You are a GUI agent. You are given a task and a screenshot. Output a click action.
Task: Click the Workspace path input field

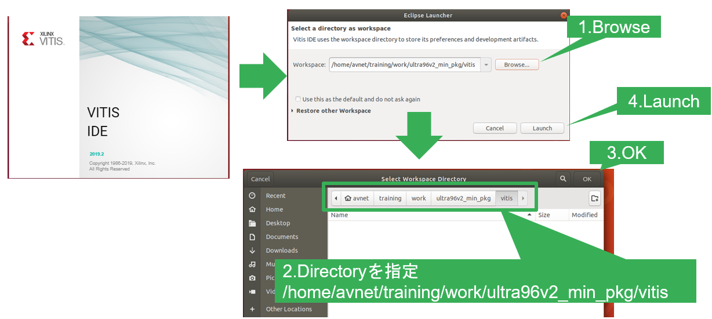tap(405, 64)
